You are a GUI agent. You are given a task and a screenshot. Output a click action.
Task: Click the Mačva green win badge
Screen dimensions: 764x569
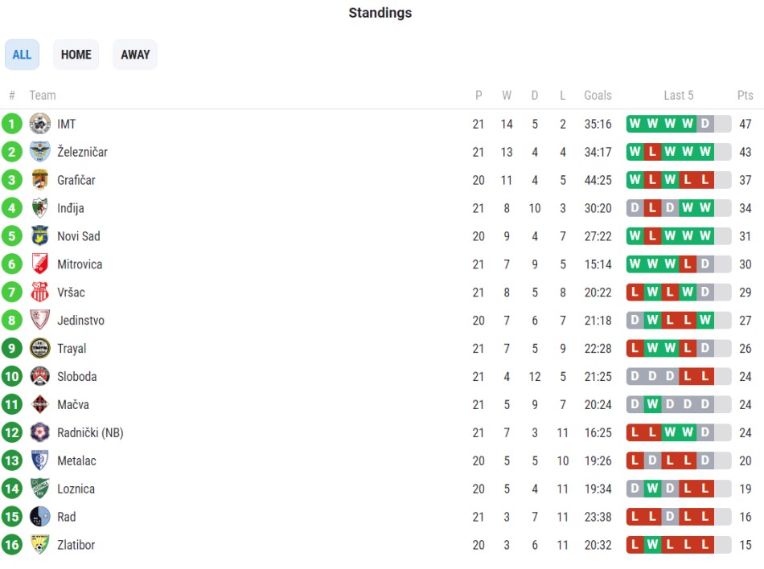click(652, 404)
